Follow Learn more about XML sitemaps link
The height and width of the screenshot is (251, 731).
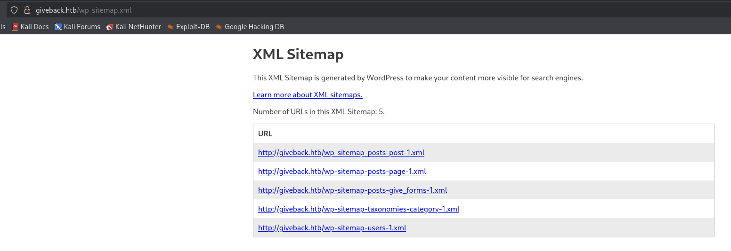coord(308,95)
